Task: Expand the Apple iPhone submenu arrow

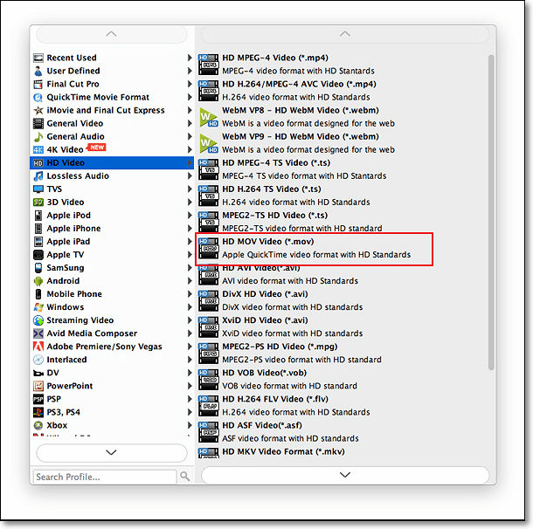Action: point(190,229)
